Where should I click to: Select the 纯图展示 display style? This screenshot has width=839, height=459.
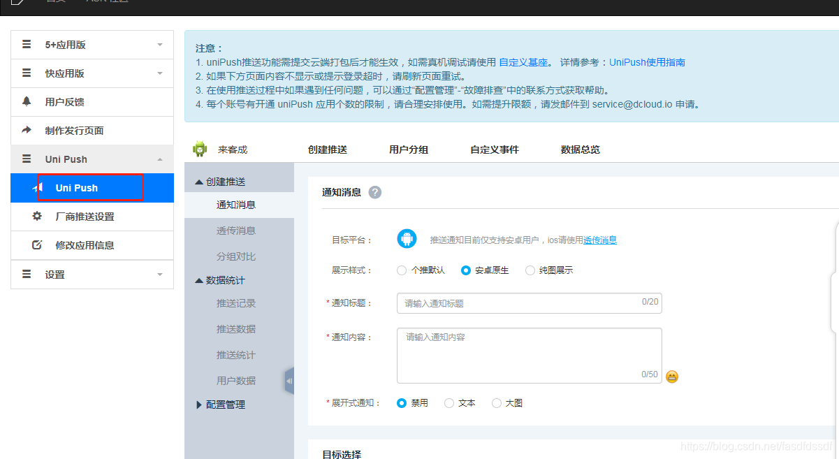[x=530, y=270]
